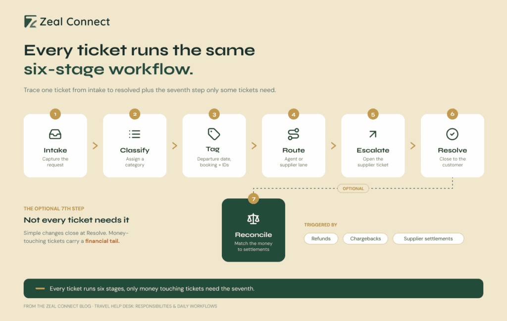507x321 pixels.
Task: Click the 'Tag' stage title
Action: coord(213,149)
